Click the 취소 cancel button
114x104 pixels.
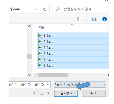pos(94,93)
